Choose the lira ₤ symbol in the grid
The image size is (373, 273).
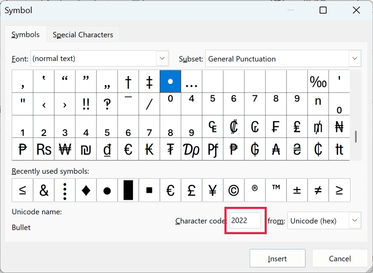297,127
